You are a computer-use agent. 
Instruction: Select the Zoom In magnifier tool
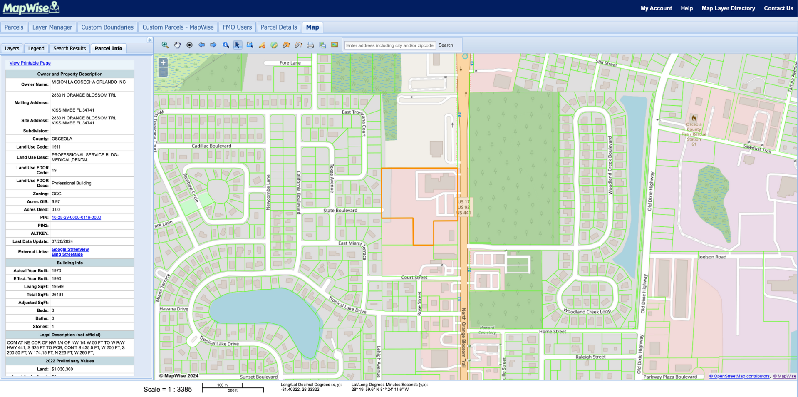164,45
